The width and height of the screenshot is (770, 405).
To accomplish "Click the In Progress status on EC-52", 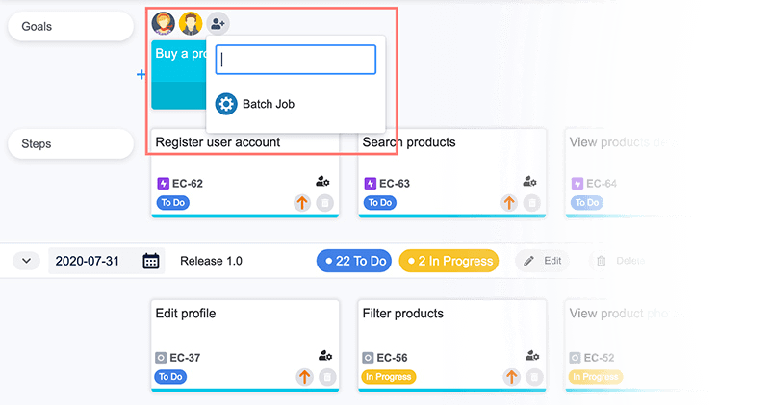I will (596, 376).
